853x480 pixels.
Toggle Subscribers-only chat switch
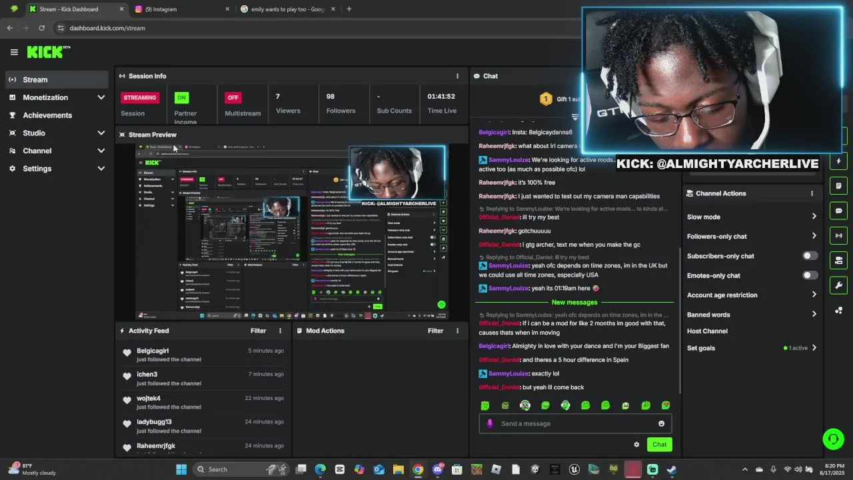(810, 256)
